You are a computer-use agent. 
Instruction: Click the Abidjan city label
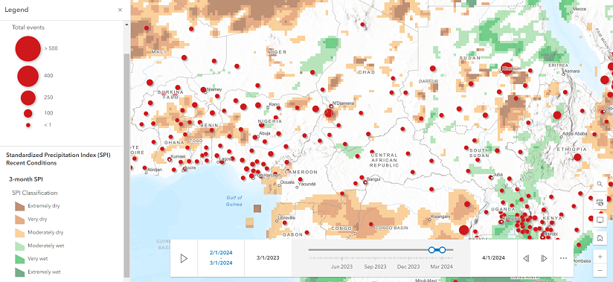tap(155, 170)
